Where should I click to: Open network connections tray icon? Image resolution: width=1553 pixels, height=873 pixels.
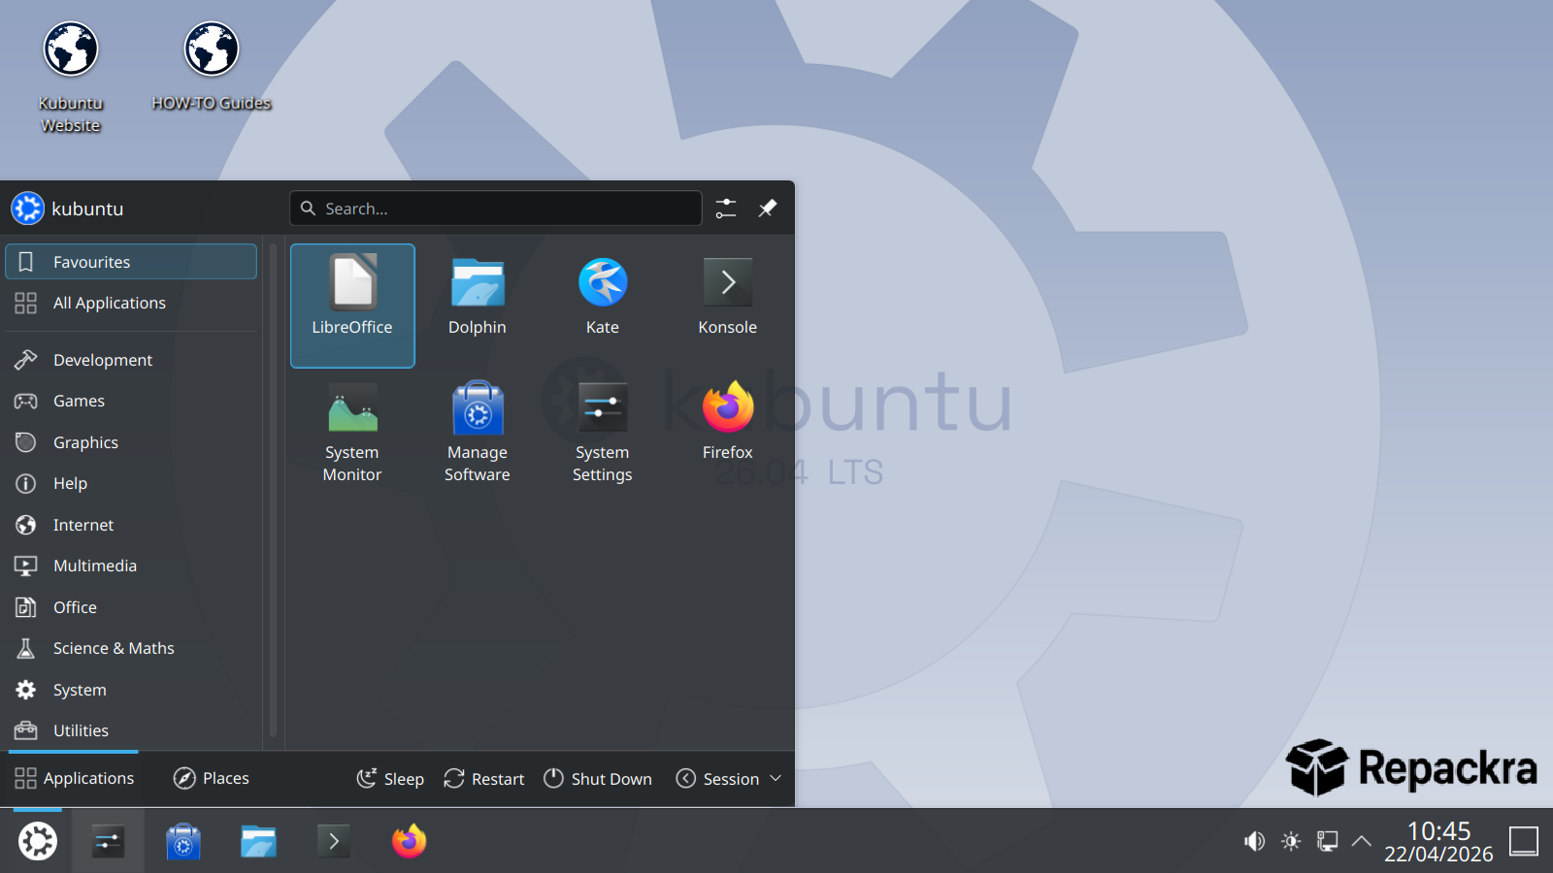pos(1327,841)
